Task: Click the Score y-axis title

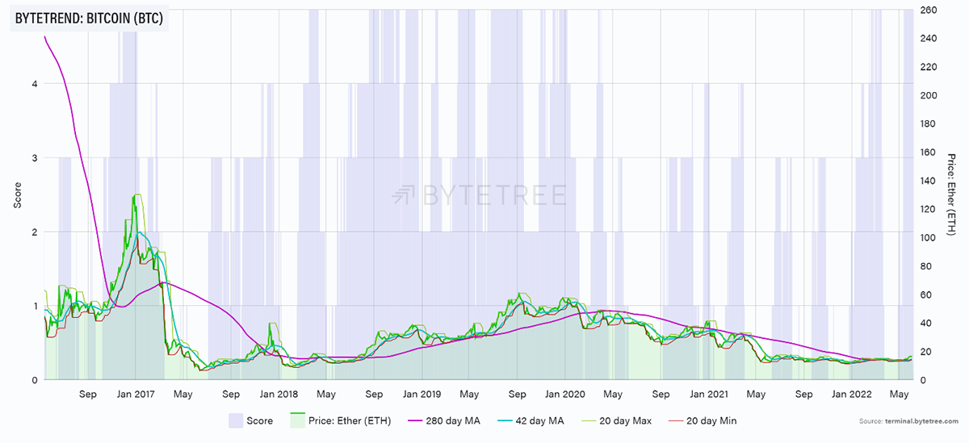Action: (18, 194)
